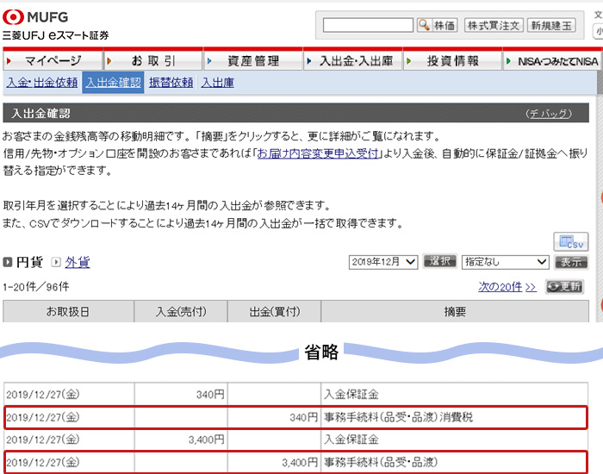
Task: Open the 資産管理 menu
Action: click(x=253, y=61)
